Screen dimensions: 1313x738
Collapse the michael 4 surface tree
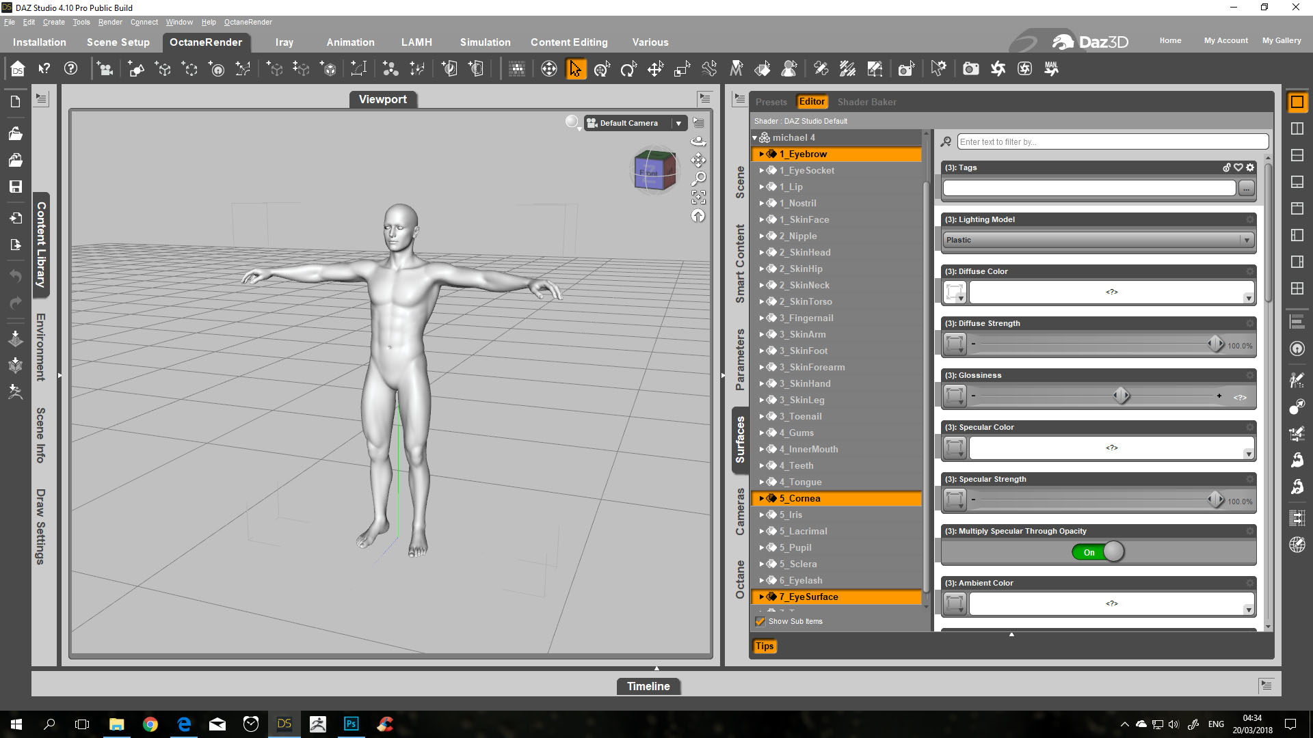tap(755, 138)
